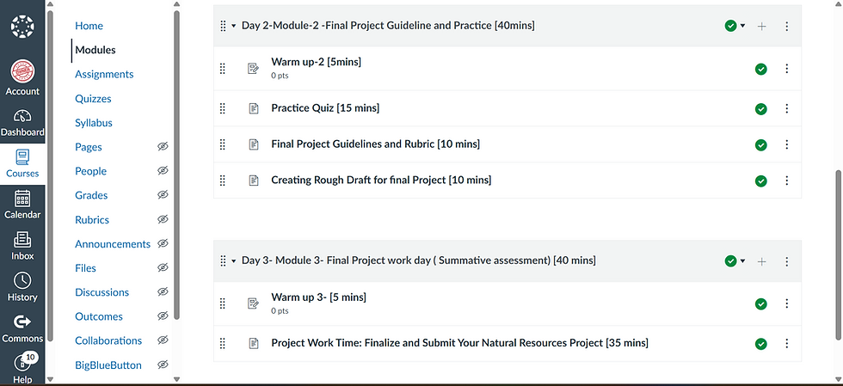Open the Dashboard in global navigation
Viewport: 843px width, 386px height.
click(x=22, y=123)
